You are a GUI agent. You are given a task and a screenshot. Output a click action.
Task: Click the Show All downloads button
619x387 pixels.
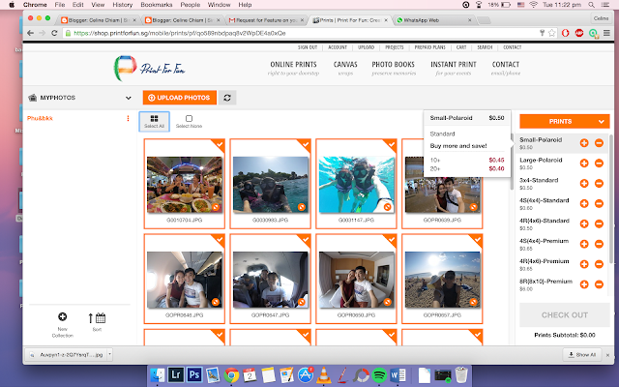(582, 355)
